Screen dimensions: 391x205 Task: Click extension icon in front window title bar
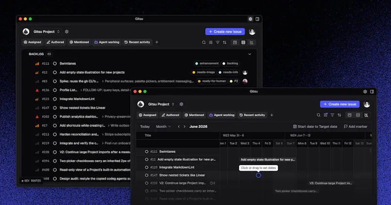(365, 92)
